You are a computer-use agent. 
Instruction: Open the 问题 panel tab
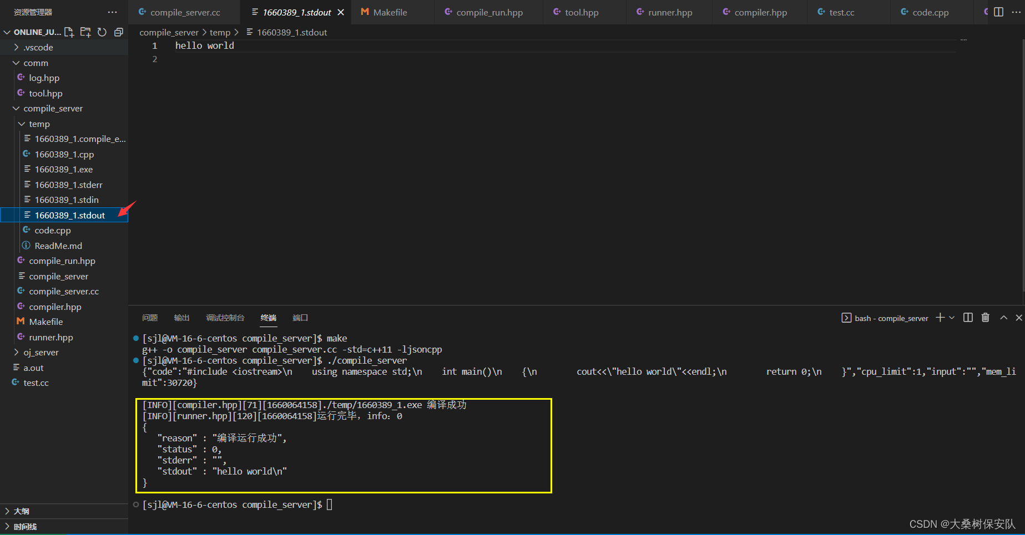point(150,318)
